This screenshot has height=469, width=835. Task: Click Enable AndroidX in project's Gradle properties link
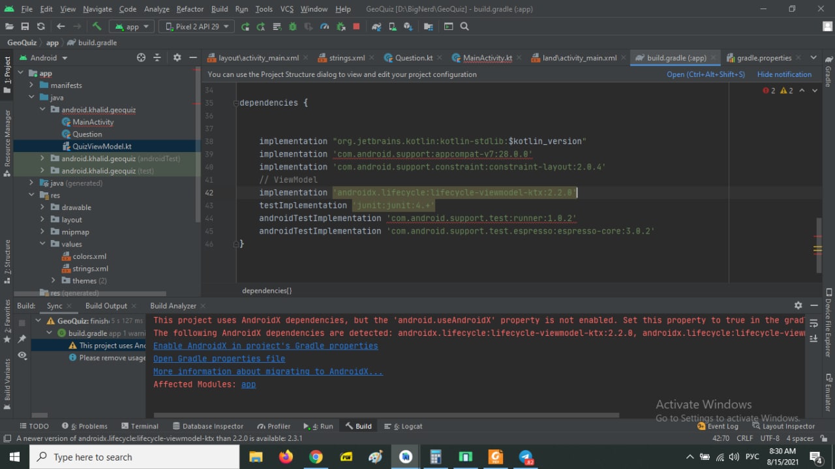266,346
